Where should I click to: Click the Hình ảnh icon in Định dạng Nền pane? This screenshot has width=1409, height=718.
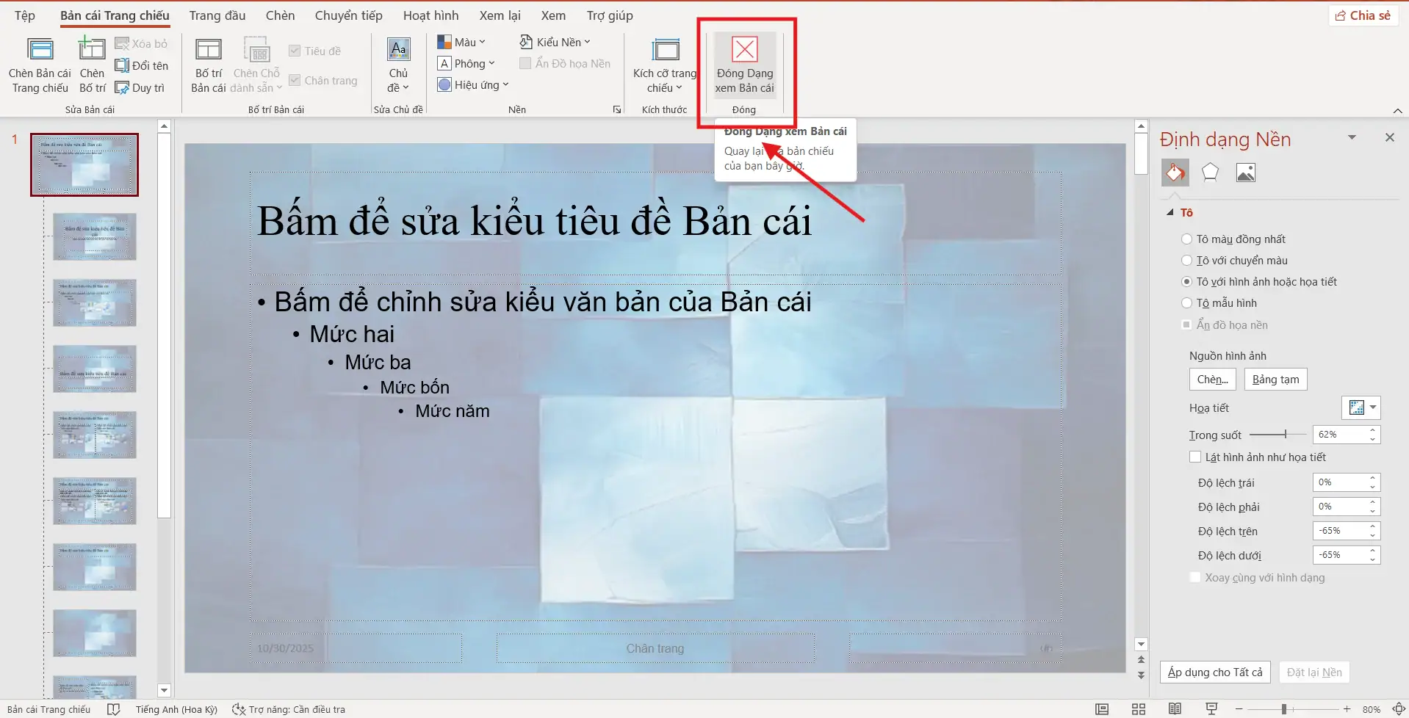[1244, 172]
